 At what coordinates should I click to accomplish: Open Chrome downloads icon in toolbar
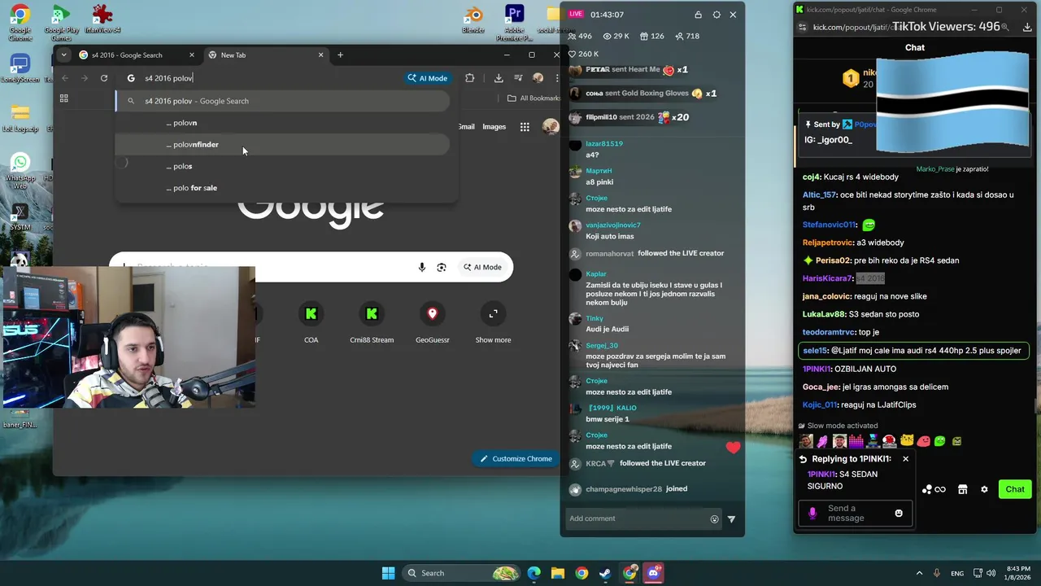pos(499,78)
